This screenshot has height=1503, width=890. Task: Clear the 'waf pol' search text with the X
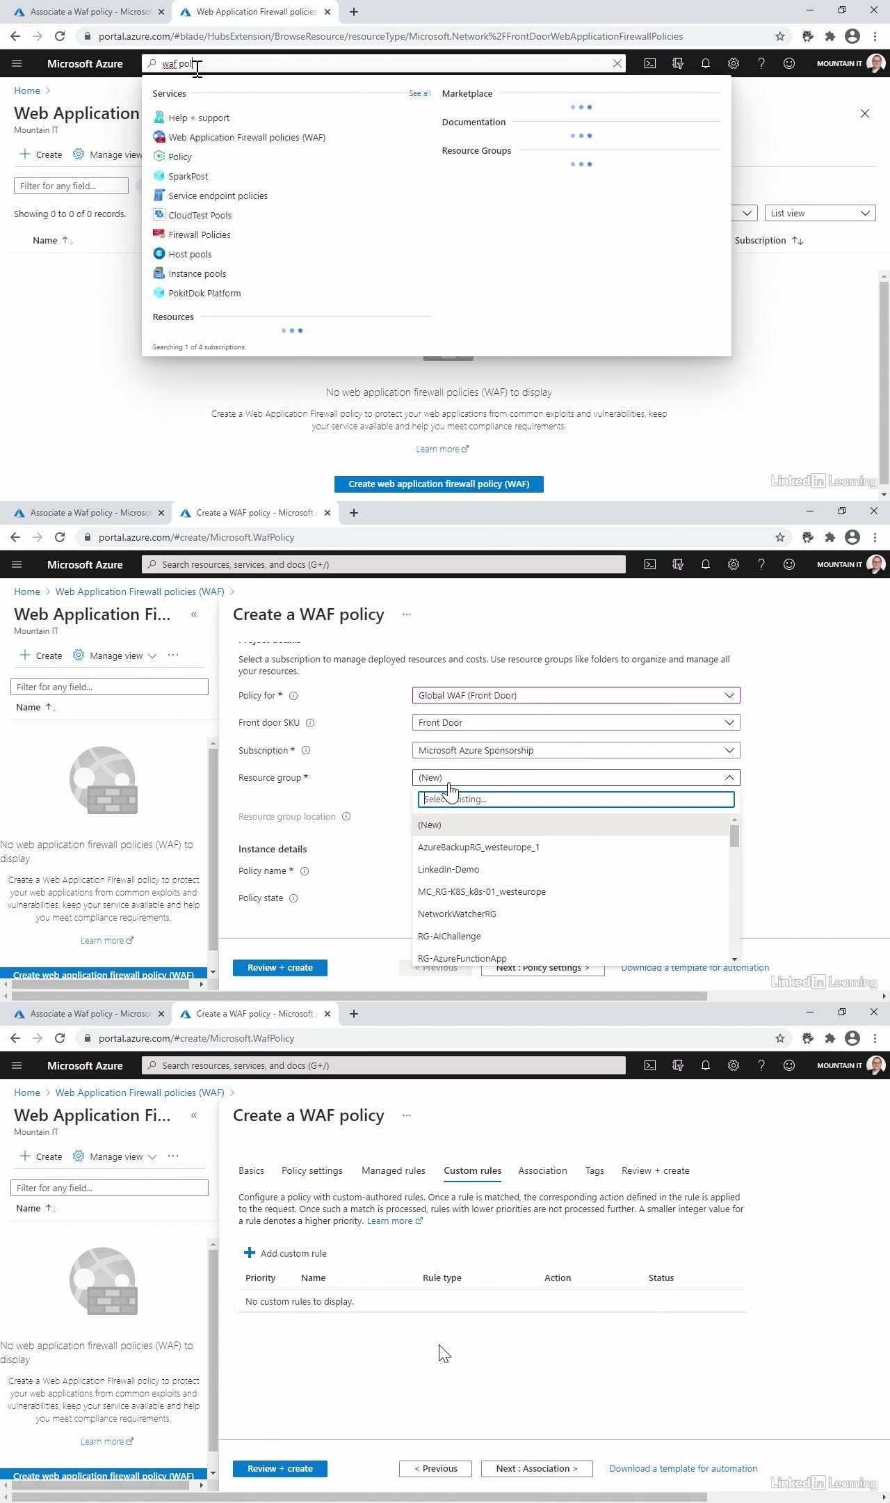pos(617,63)
